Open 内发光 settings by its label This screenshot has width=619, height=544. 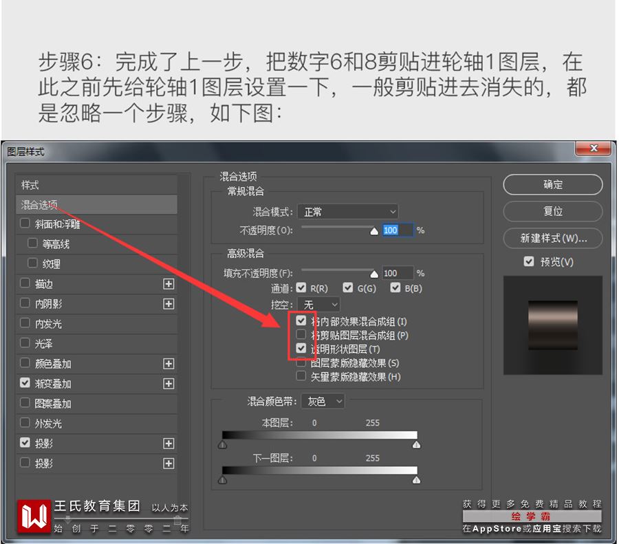(x=48, y=324)
